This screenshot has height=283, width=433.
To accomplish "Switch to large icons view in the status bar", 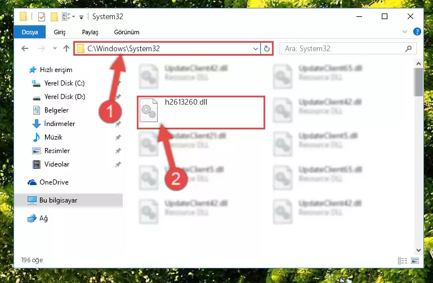I will (415, 260).
